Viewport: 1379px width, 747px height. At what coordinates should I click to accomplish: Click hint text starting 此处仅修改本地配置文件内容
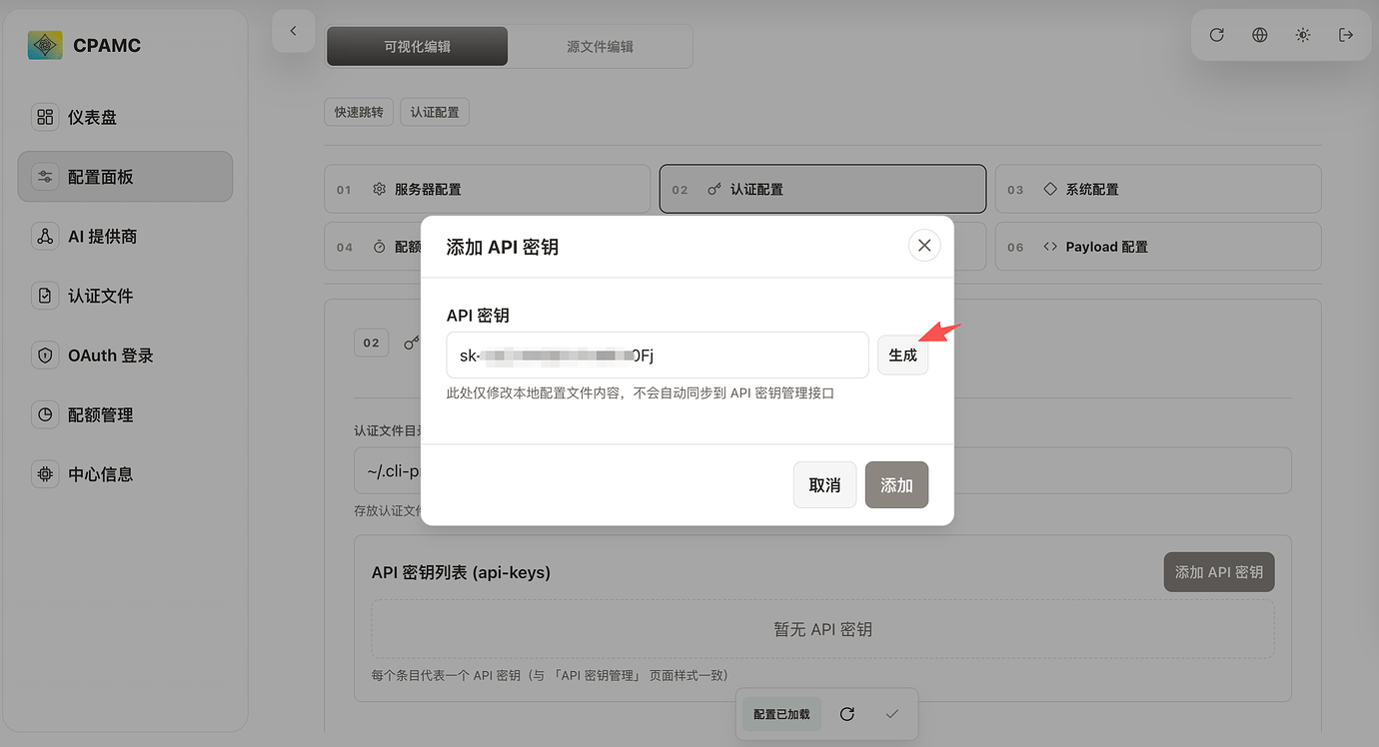641,393
